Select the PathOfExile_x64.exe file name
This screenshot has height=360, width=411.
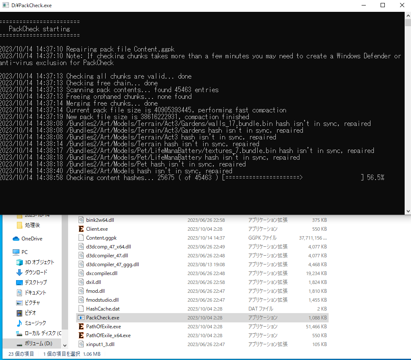pos(108,335)
